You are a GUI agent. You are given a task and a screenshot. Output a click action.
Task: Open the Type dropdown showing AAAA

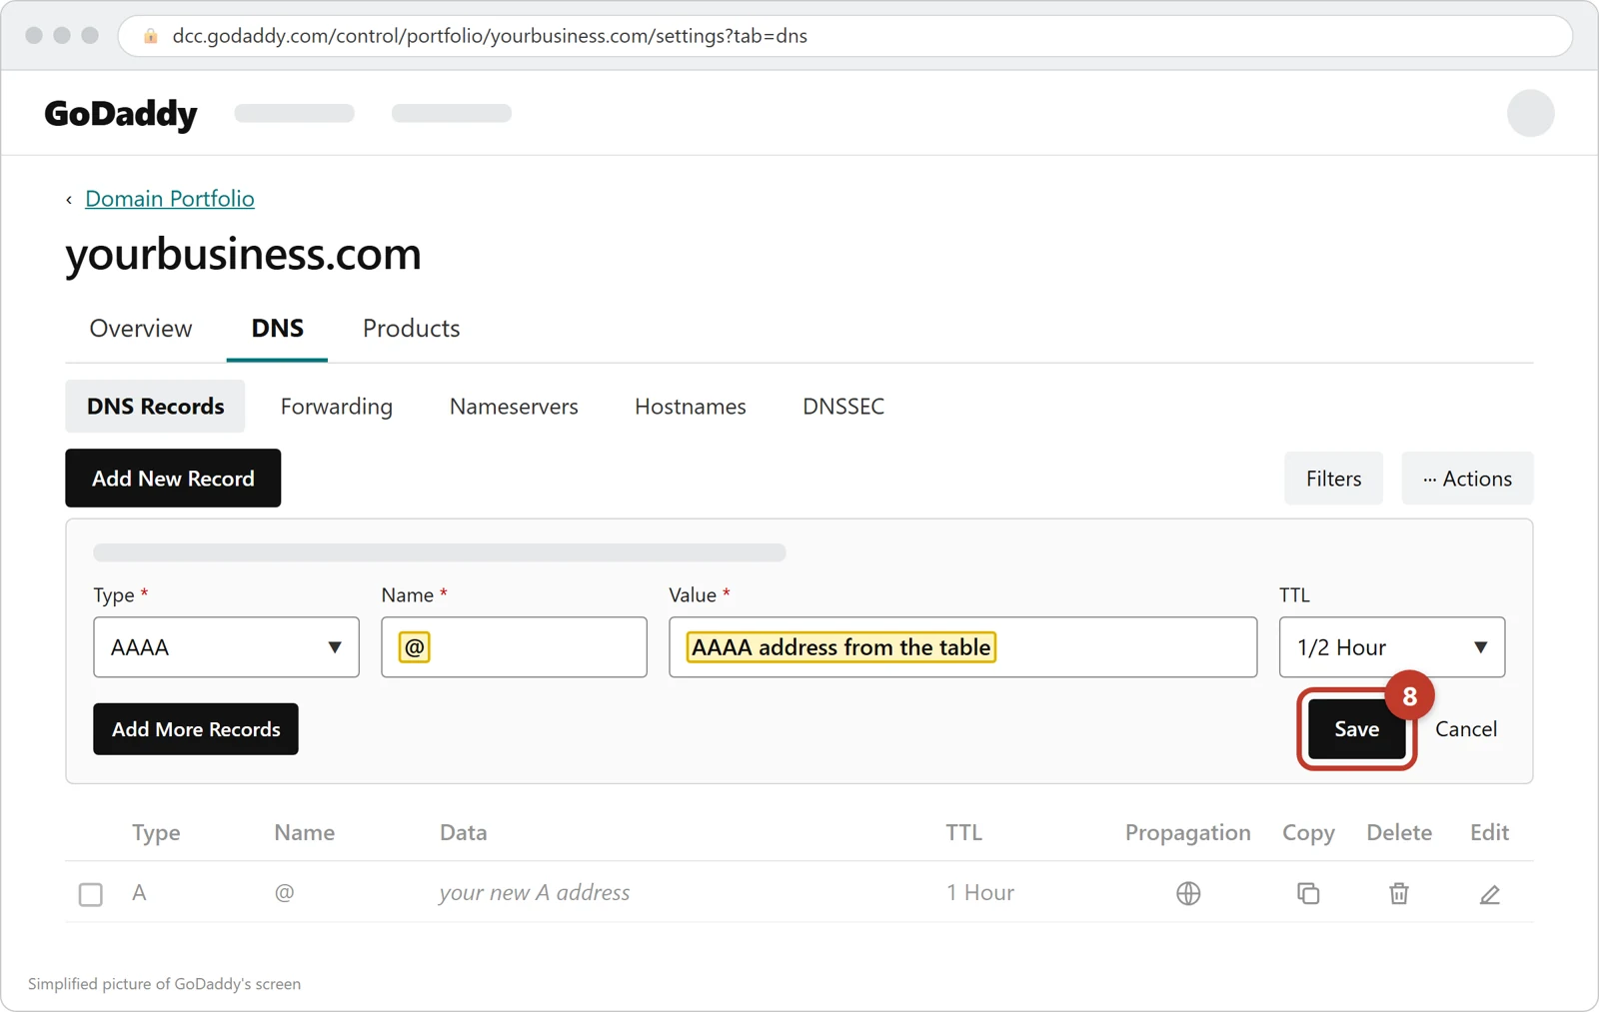[226, 647]
